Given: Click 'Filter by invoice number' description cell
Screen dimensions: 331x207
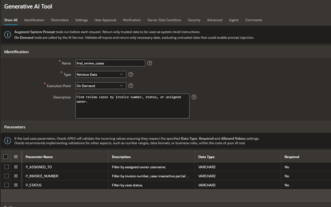Looking at the screenshot, I should pos(152,176).
